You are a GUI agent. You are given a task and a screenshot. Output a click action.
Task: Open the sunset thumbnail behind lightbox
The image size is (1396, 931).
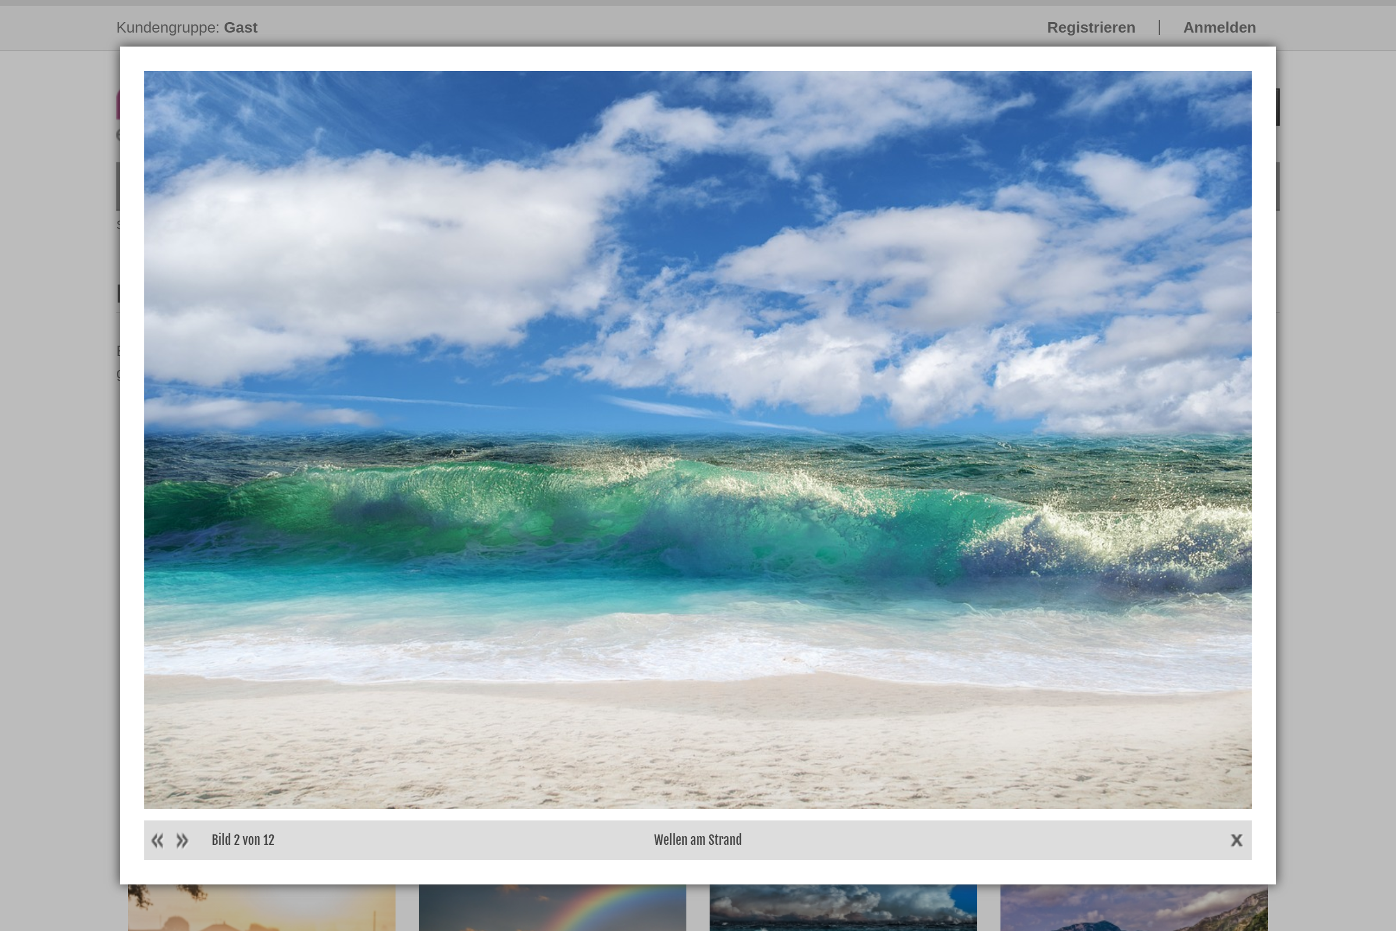[261, 907]
